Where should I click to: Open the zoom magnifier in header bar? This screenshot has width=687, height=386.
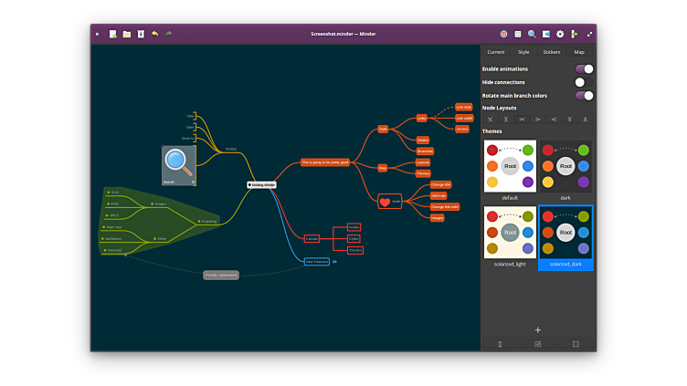[532, 34]
